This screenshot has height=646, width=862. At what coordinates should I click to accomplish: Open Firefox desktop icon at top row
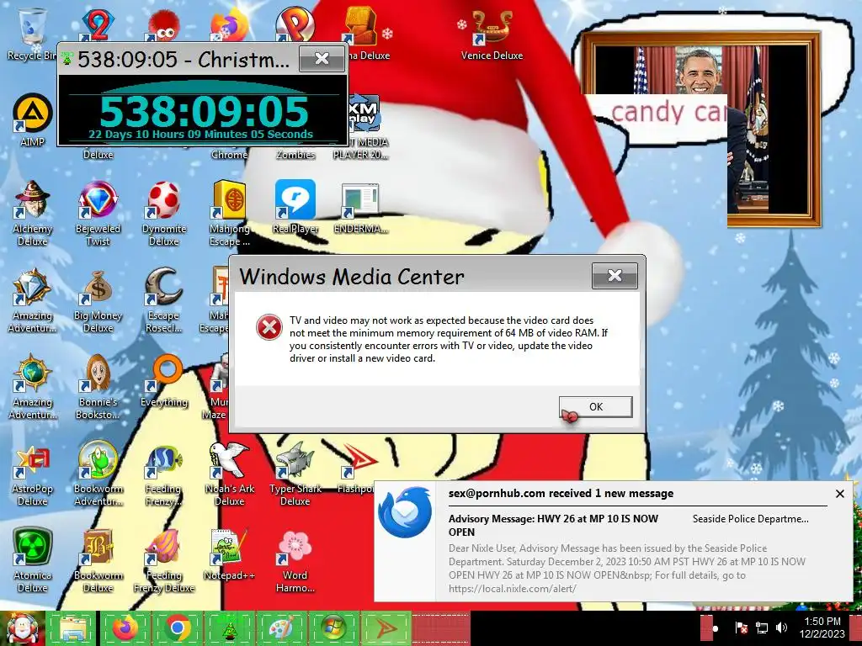tap(229, 24)
